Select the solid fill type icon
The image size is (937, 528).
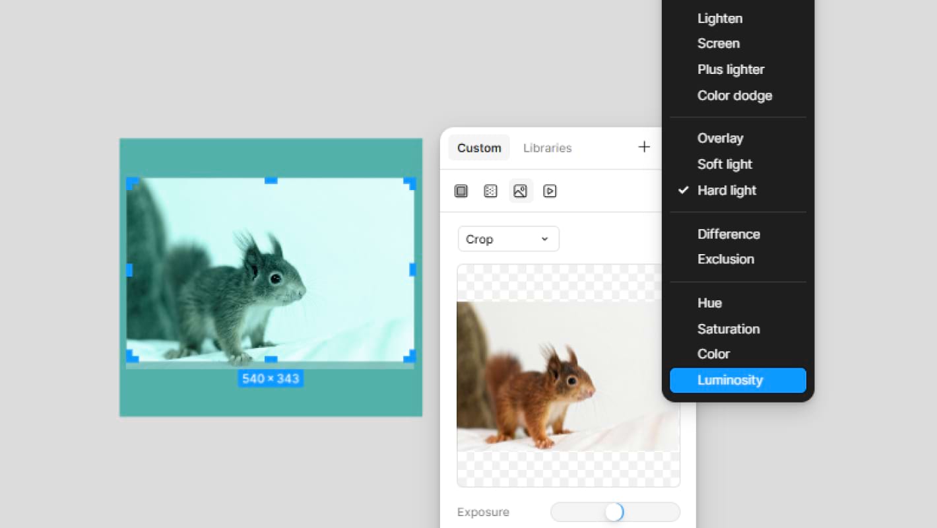click(x=461, y=191)
